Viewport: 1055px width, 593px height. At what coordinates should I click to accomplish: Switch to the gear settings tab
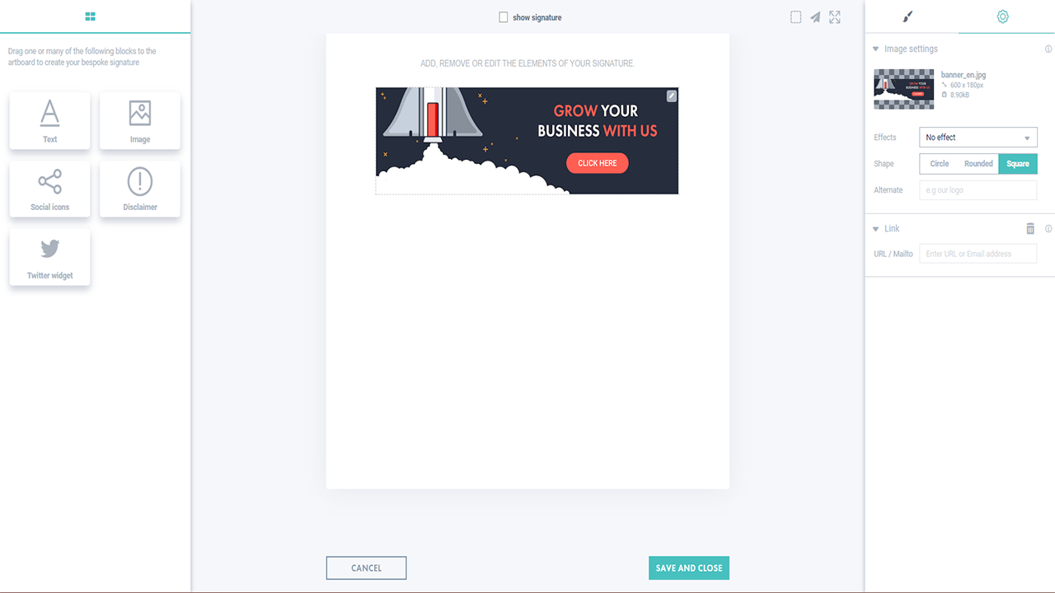click(x=1002, y=16)
